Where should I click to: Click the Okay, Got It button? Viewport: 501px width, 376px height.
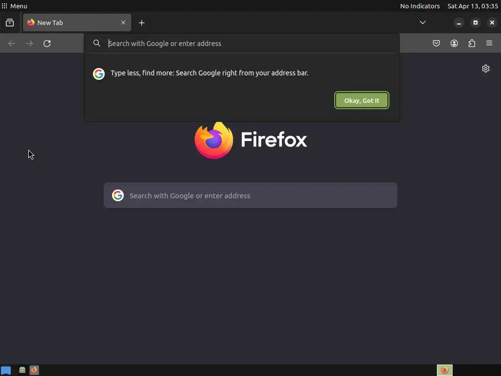(x=362, y=100)
